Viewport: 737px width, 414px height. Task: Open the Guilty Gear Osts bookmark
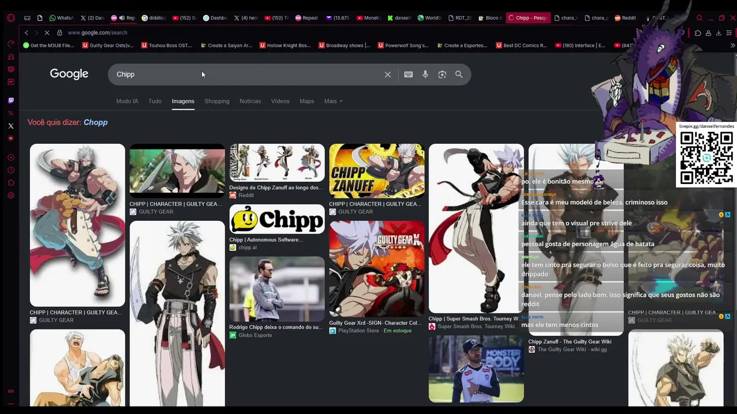pos(108,45)
